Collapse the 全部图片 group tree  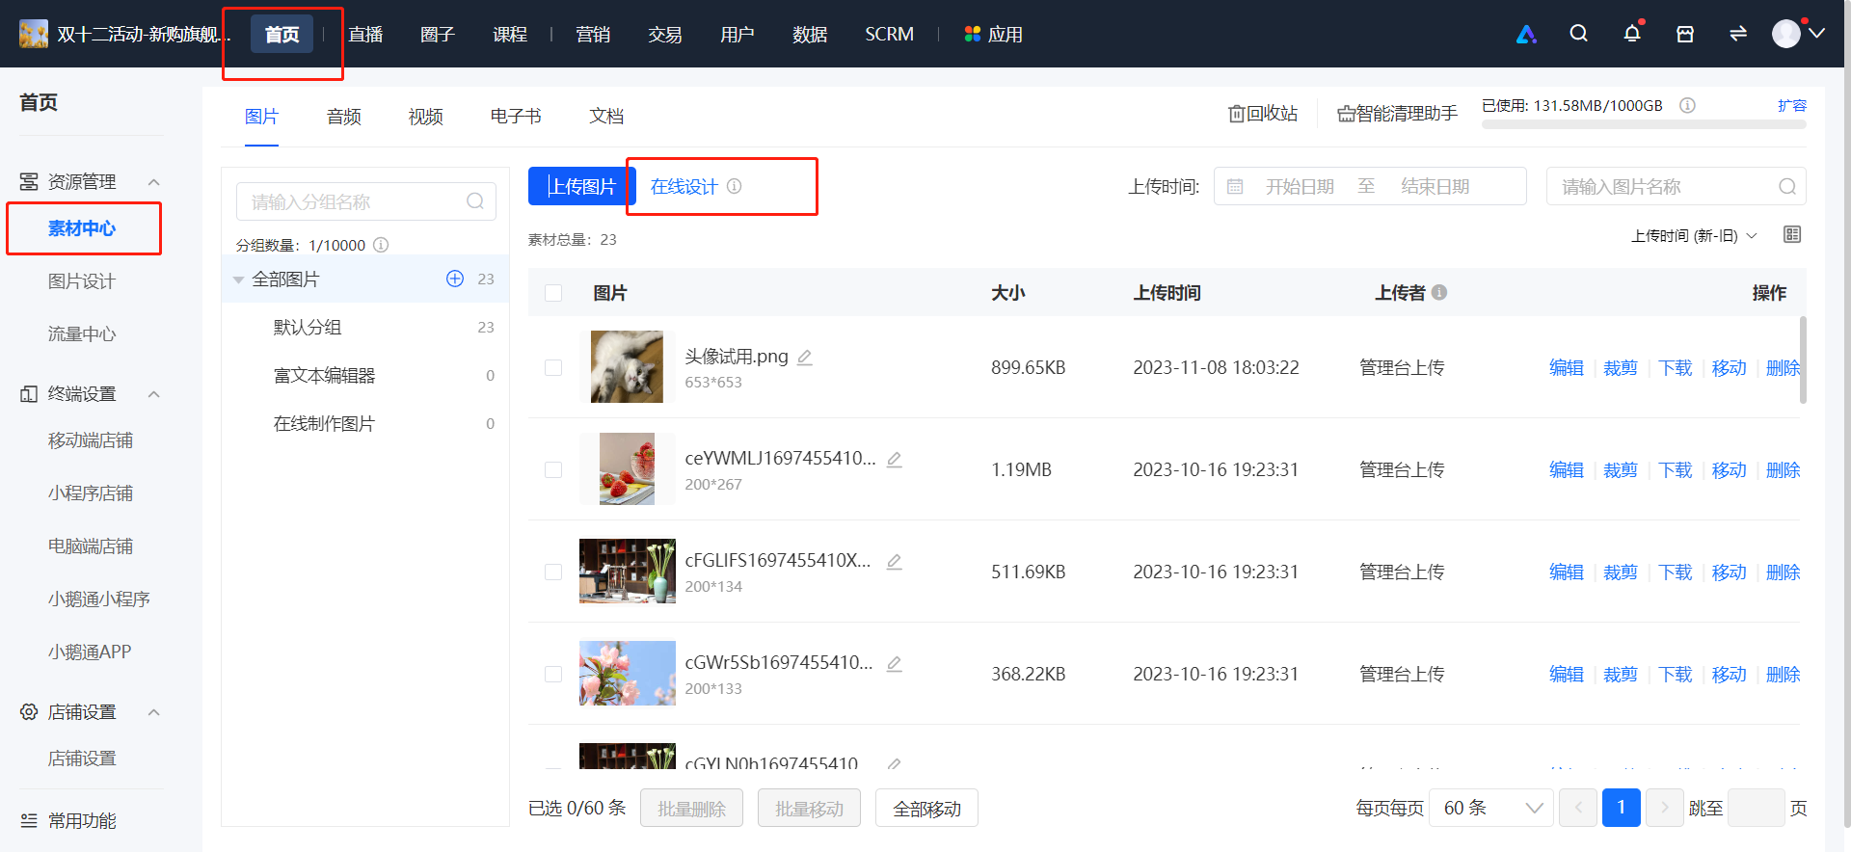tap(238, 280)
